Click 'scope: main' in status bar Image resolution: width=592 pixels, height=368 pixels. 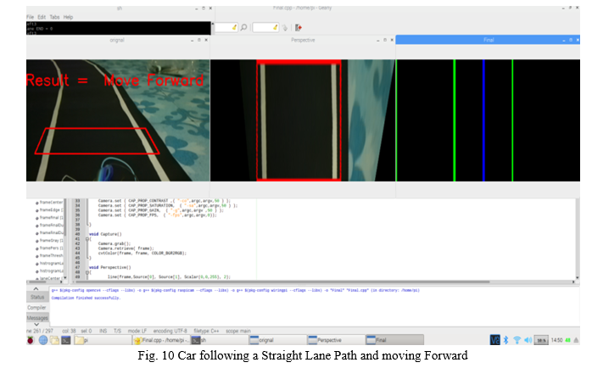coord(238,331)
